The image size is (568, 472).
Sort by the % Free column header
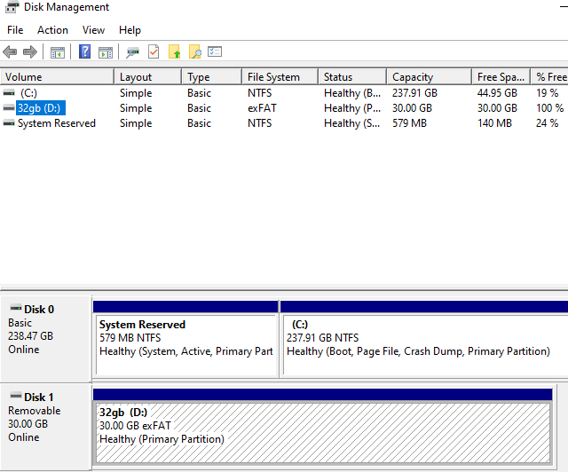(549, 77)
